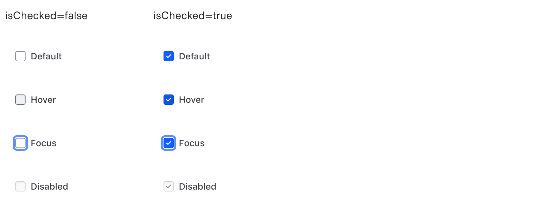The image size is (534, 203).
Task: Click the isChecked=false column header
Action: pyautogui.click(x=46, y=15)
